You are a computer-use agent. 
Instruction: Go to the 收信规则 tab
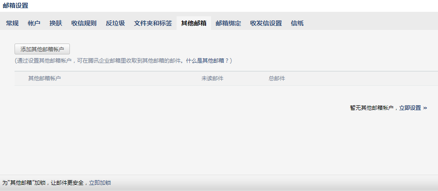click(84, 23)
